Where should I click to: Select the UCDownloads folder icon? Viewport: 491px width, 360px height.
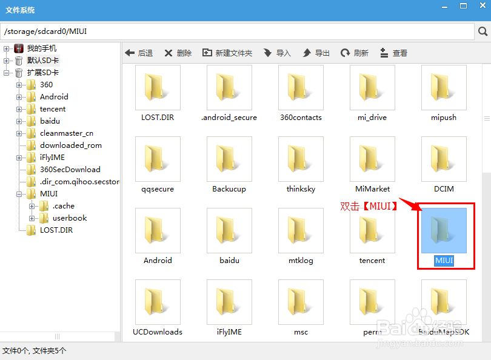pyautogui.click(x=158, y=302)
